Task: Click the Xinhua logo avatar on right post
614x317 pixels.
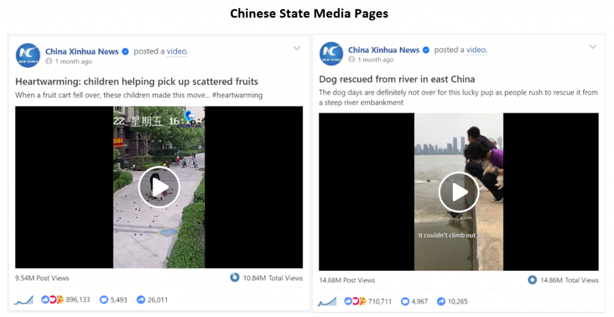Action: click(331, 54)
